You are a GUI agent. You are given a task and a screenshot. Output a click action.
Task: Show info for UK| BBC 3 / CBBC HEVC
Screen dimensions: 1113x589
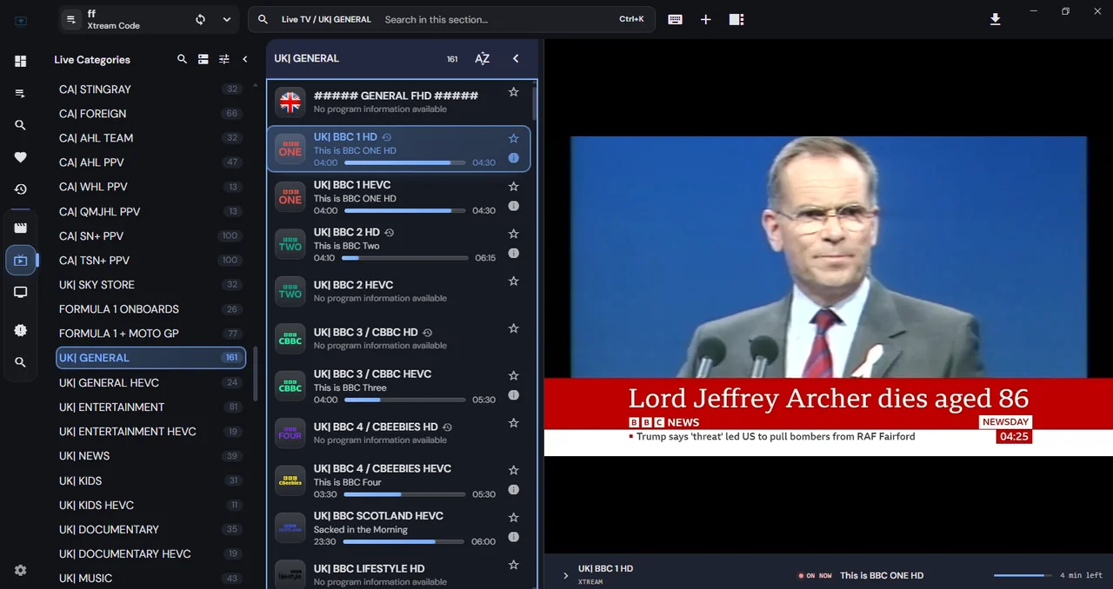tap(513, 395)
